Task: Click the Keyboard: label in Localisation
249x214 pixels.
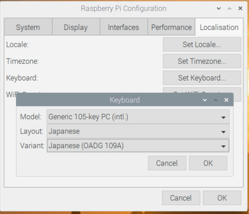Action: (x=22, y=78)
